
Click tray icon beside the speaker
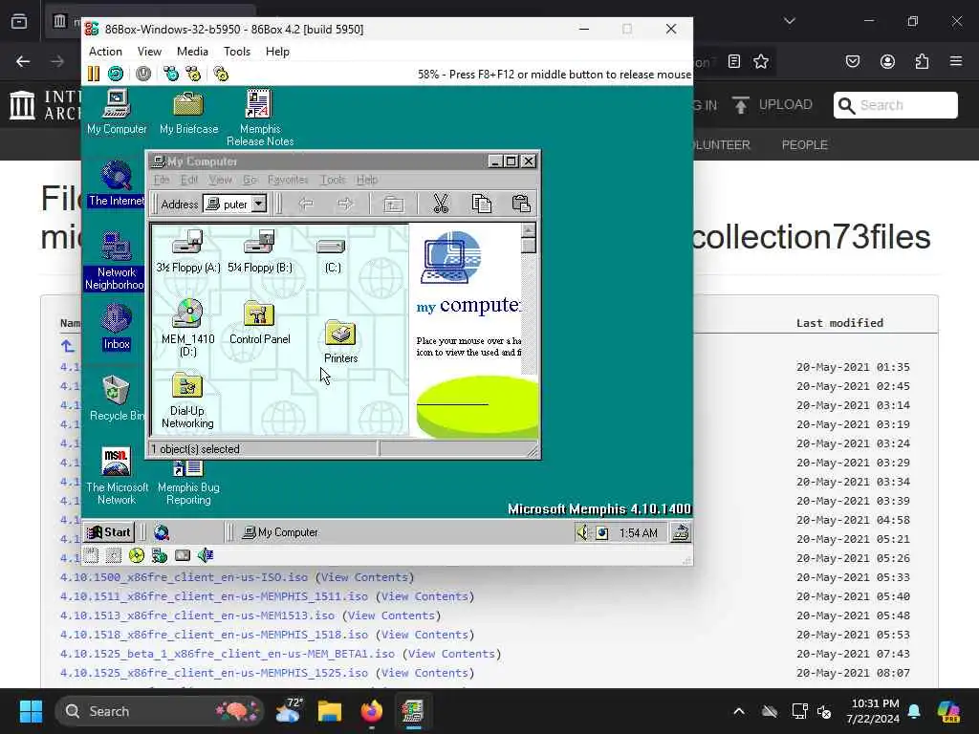point(602,532)
